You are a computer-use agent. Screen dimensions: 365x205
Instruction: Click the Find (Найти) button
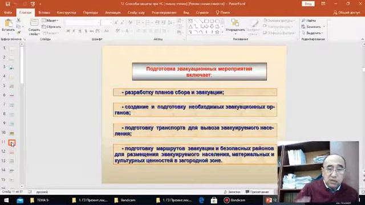(309, 20)
